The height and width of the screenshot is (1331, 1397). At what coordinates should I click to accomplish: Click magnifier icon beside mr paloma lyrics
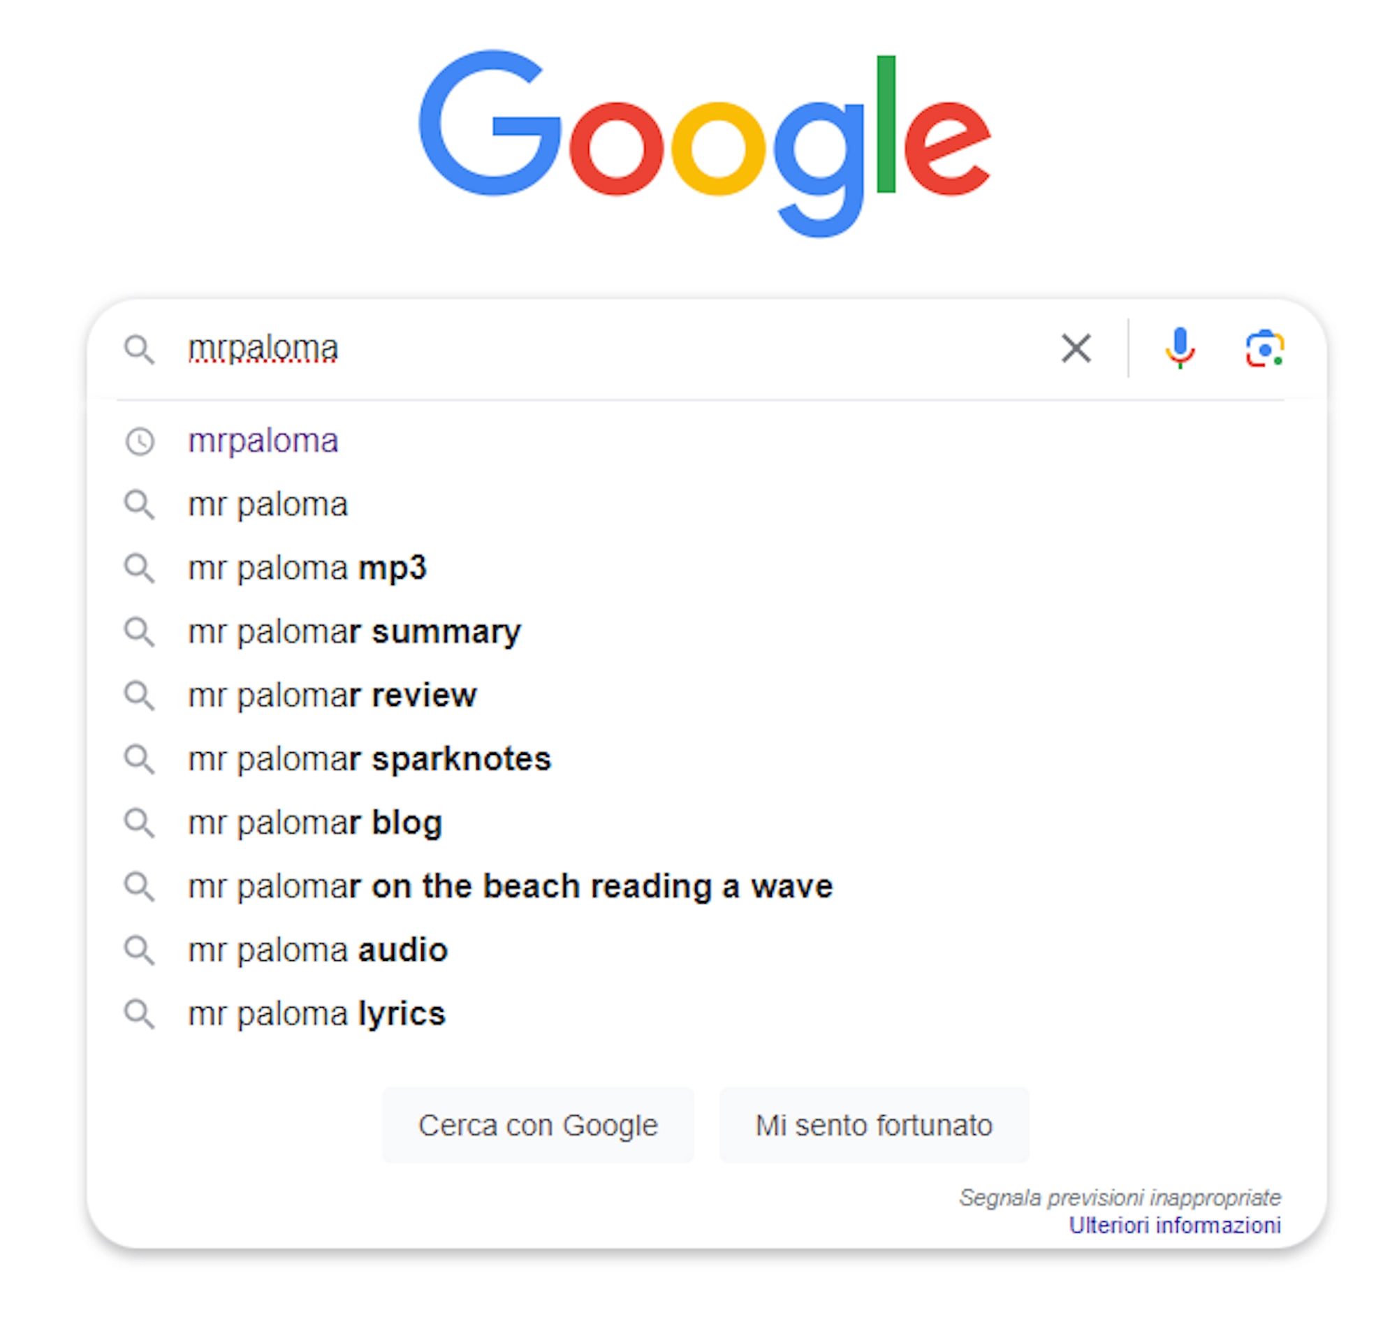tap(139, 1014)
